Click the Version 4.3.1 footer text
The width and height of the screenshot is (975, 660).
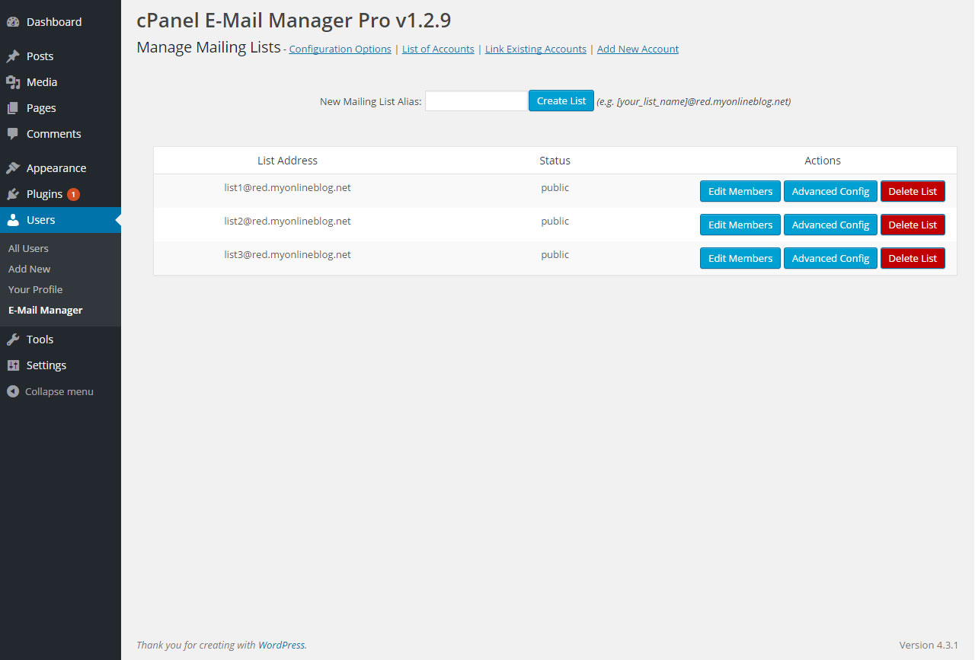pos(929,645)
